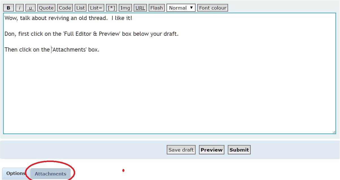Insert a link with the URL button
The width and height of the screenshot is (340, 180).
coord(140,8)
